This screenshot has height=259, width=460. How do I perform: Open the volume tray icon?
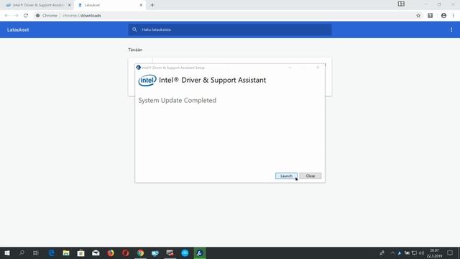422,253
